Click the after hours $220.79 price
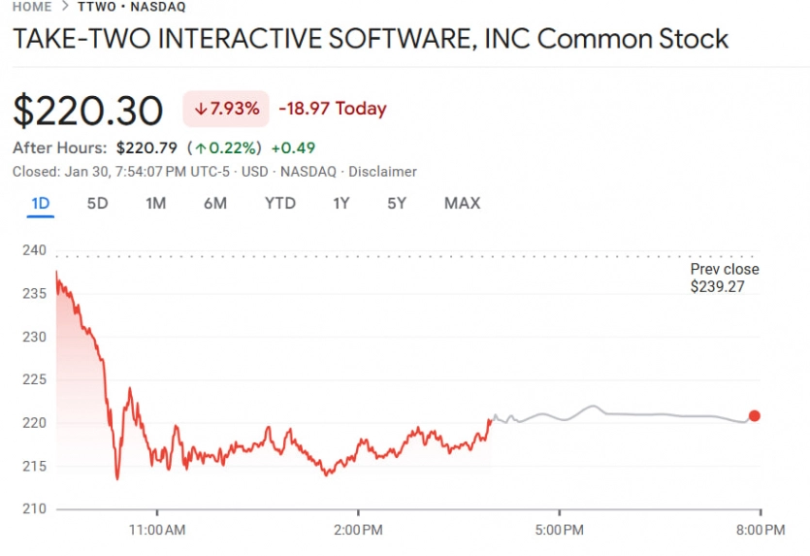The image size is (810, 556). point(146,148)
